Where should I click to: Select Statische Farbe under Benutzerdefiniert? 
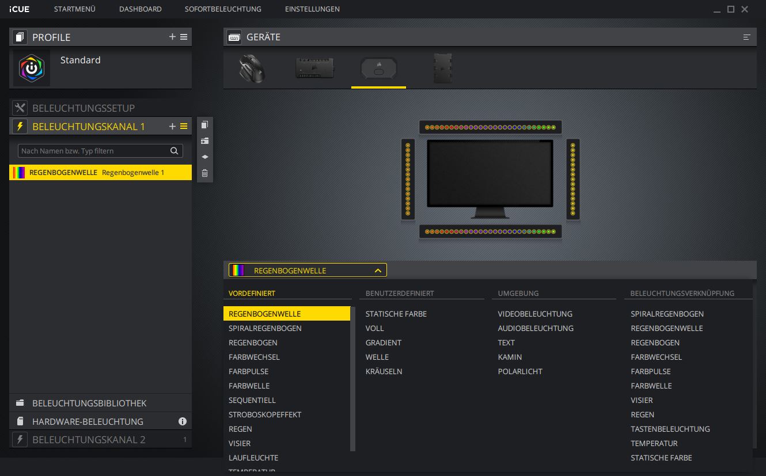pyautogui.click(x=396, y=314)
